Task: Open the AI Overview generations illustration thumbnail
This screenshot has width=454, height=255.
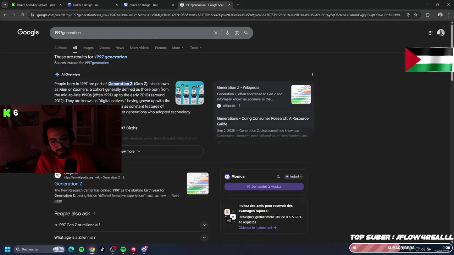Action: tap(190, 93)
